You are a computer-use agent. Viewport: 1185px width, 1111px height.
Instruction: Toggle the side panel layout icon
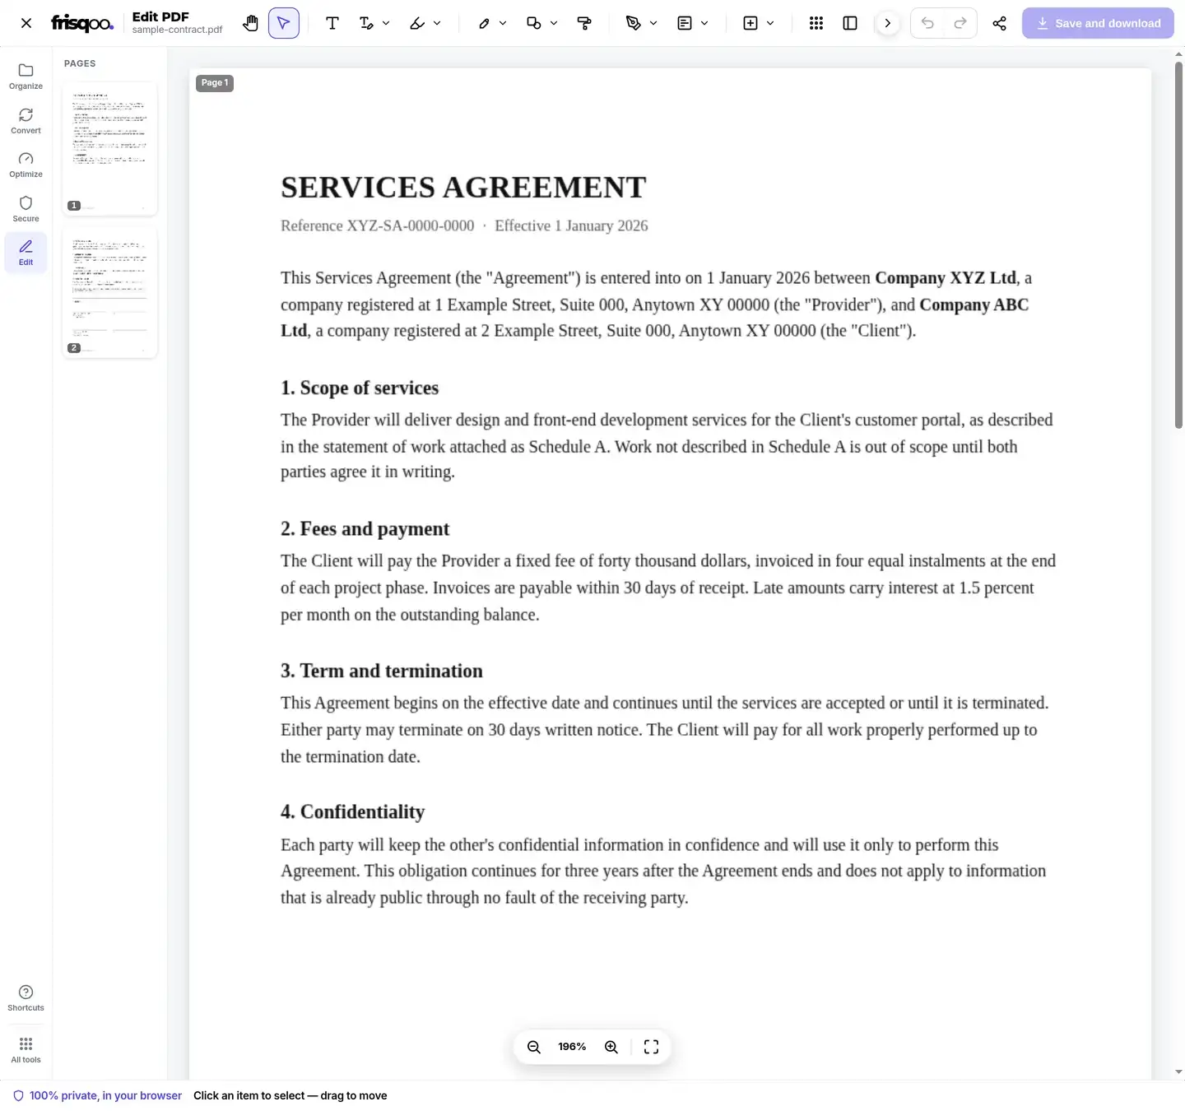850,23
